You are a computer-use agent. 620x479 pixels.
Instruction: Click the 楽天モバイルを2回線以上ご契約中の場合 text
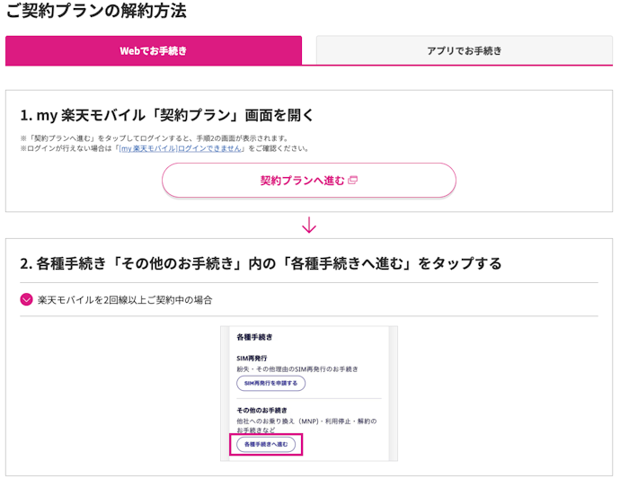pos(125,300)
